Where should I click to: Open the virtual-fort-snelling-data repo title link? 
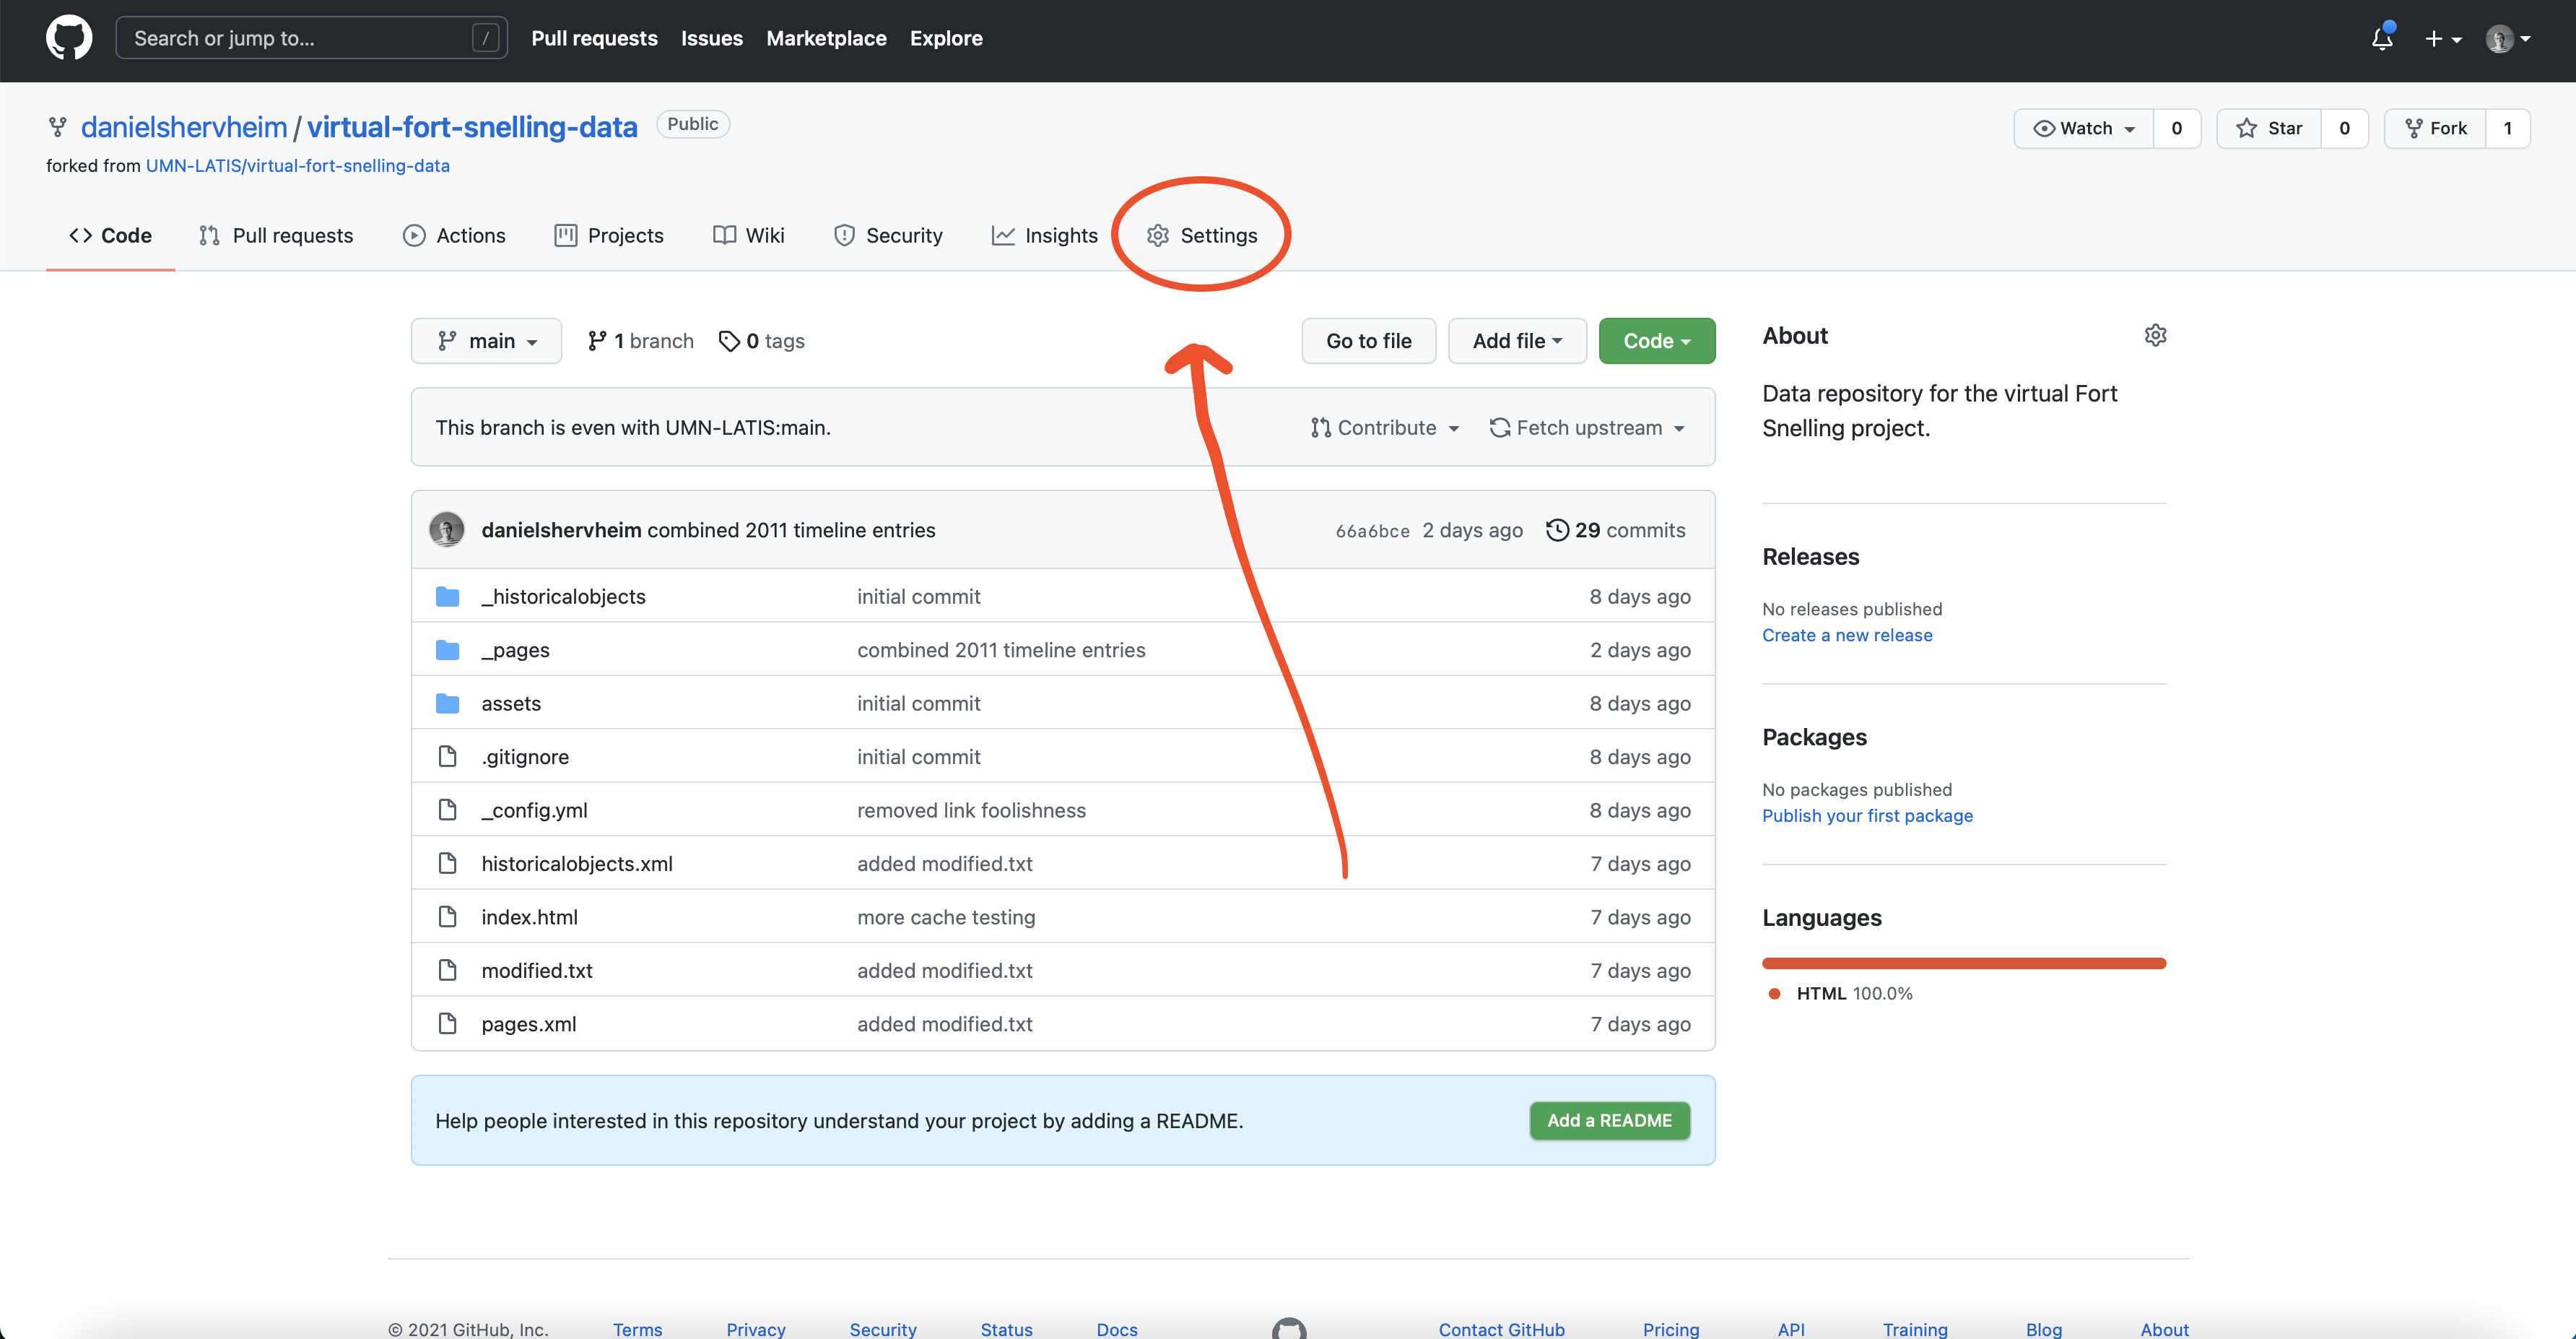click(472, 127)
